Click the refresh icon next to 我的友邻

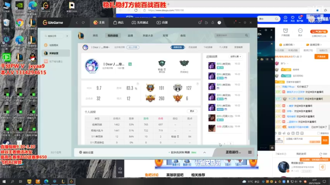pyautogui.click(x=321, y=154)
